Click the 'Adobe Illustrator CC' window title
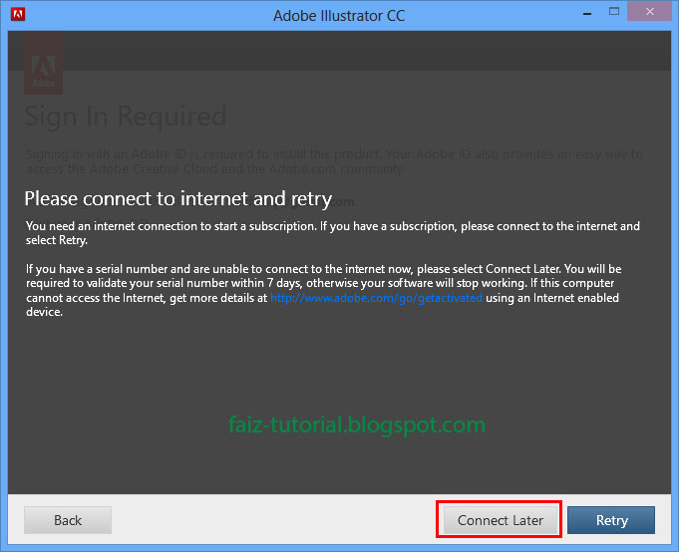The width and height of the screenshot is (679, 552). (339, 16)
